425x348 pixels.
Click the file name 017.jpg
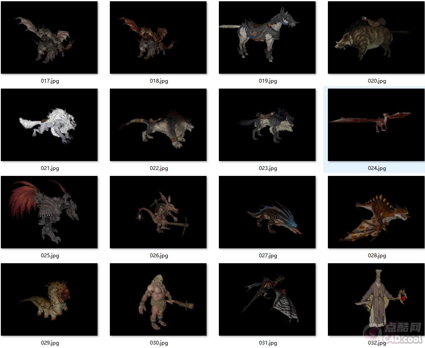point(50,81)
